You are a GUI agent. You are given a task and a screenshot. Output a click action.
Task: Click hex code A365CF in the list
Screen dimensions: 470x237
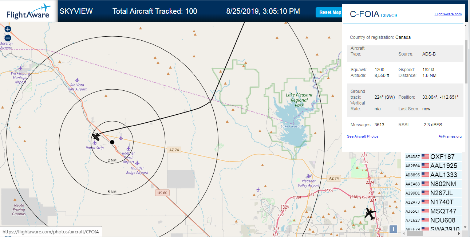pos(413,211)
